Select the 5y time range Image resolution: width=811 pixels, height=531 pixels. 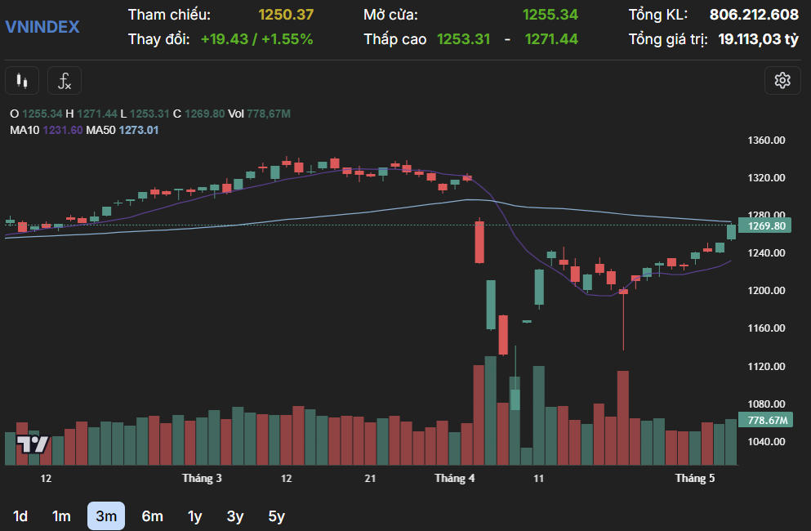pos(277,516)
